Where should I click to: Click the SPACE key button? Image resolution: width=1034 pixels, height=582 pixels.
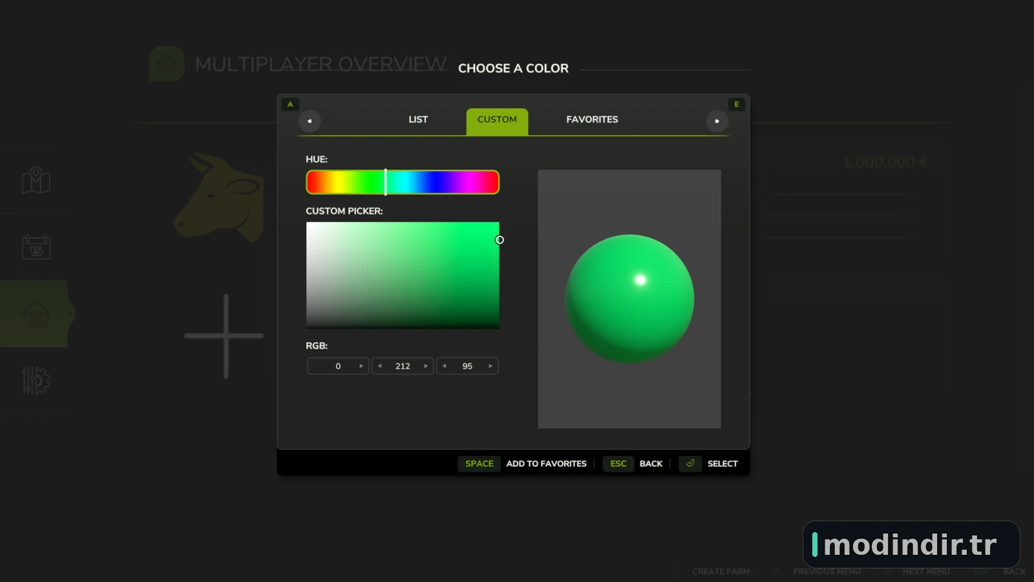(x=479, y=464)
